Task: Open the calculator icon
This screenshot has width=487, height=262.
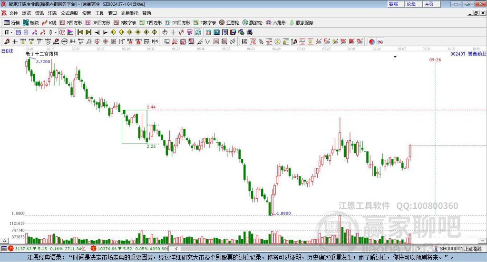Action: click(x=216, y=32)
